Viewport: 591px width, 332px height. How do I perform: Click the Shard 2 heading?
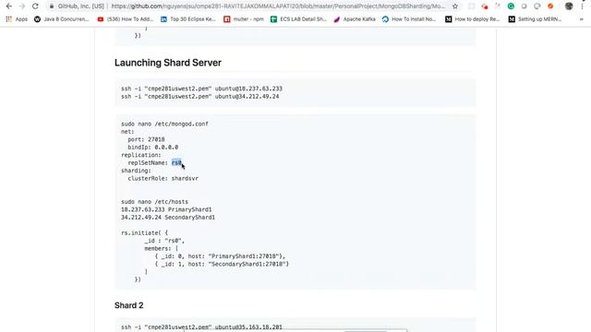(129, 305)
